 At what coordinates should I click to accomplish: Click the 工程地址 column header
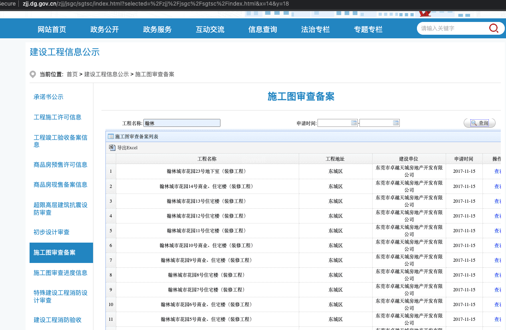click(335, 159)
